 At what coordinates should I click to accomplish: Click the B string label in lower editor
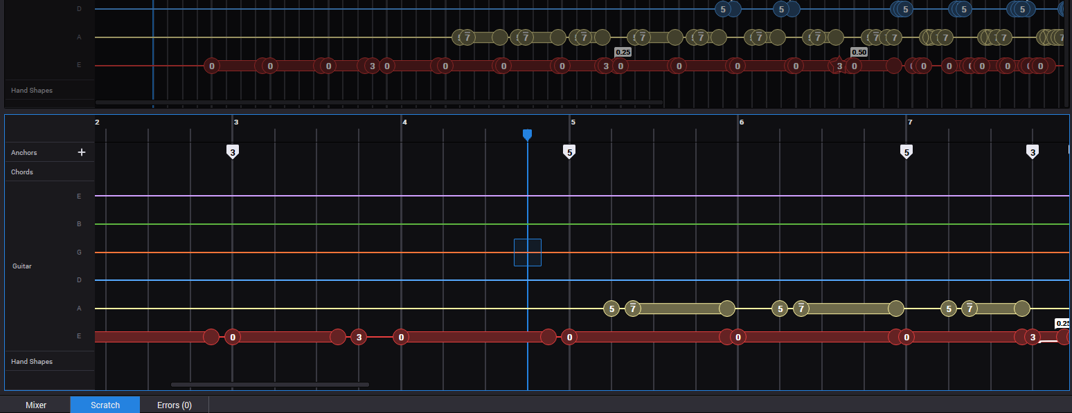79,224
